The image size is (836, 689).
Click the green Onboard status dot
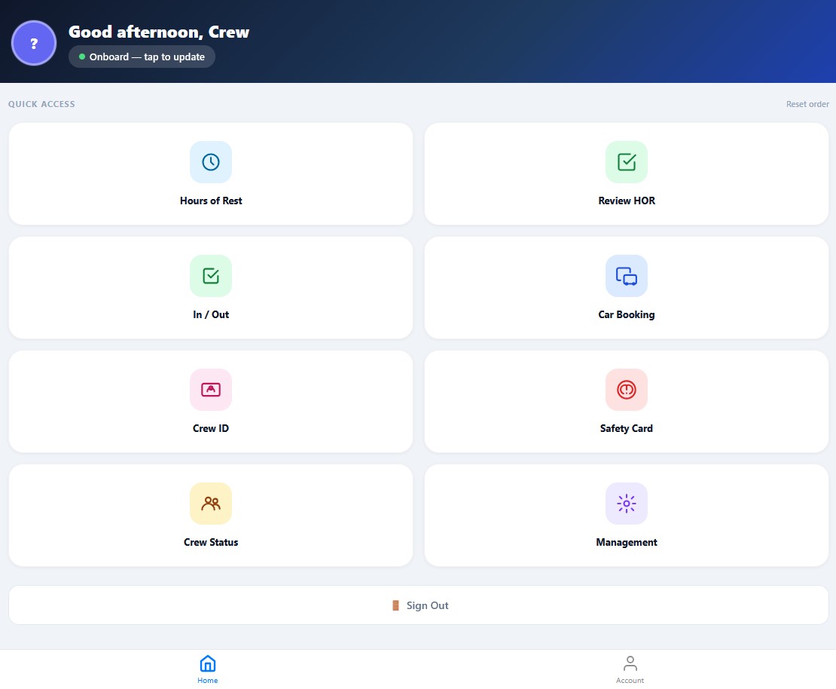(x=82, y=57)
